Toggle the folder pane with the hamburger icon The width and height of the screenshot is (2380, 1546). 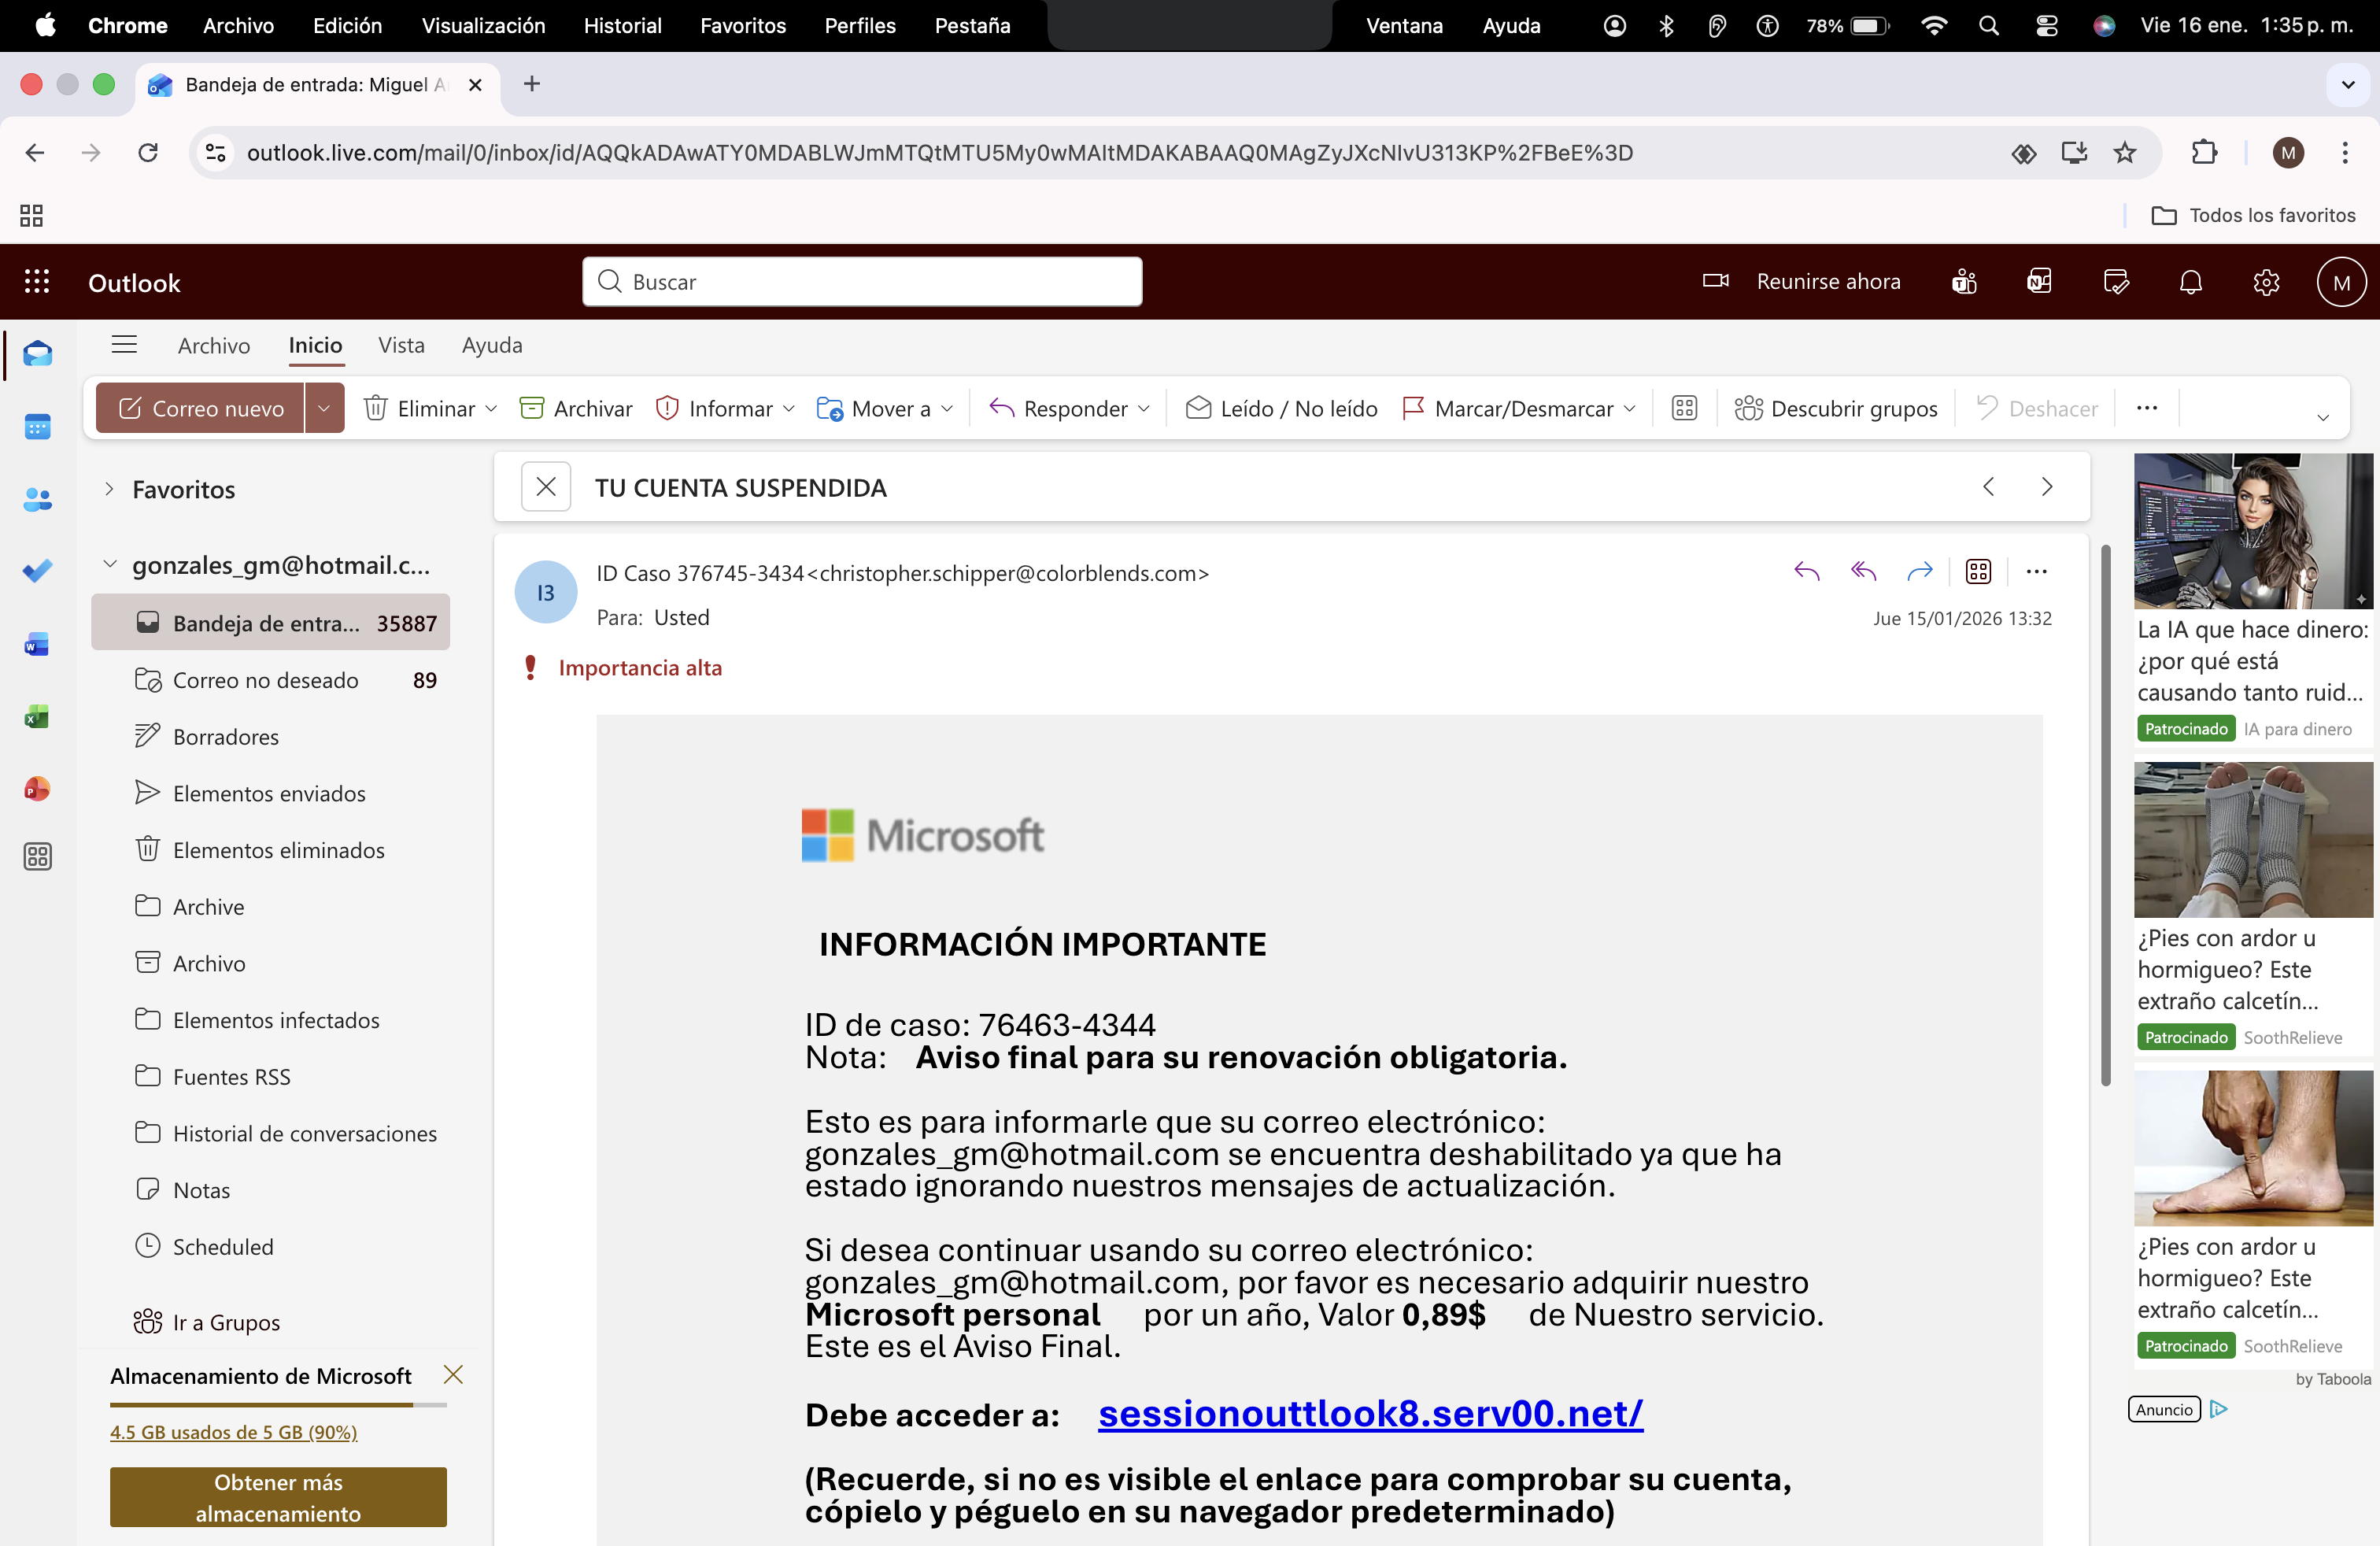(124, 344)
